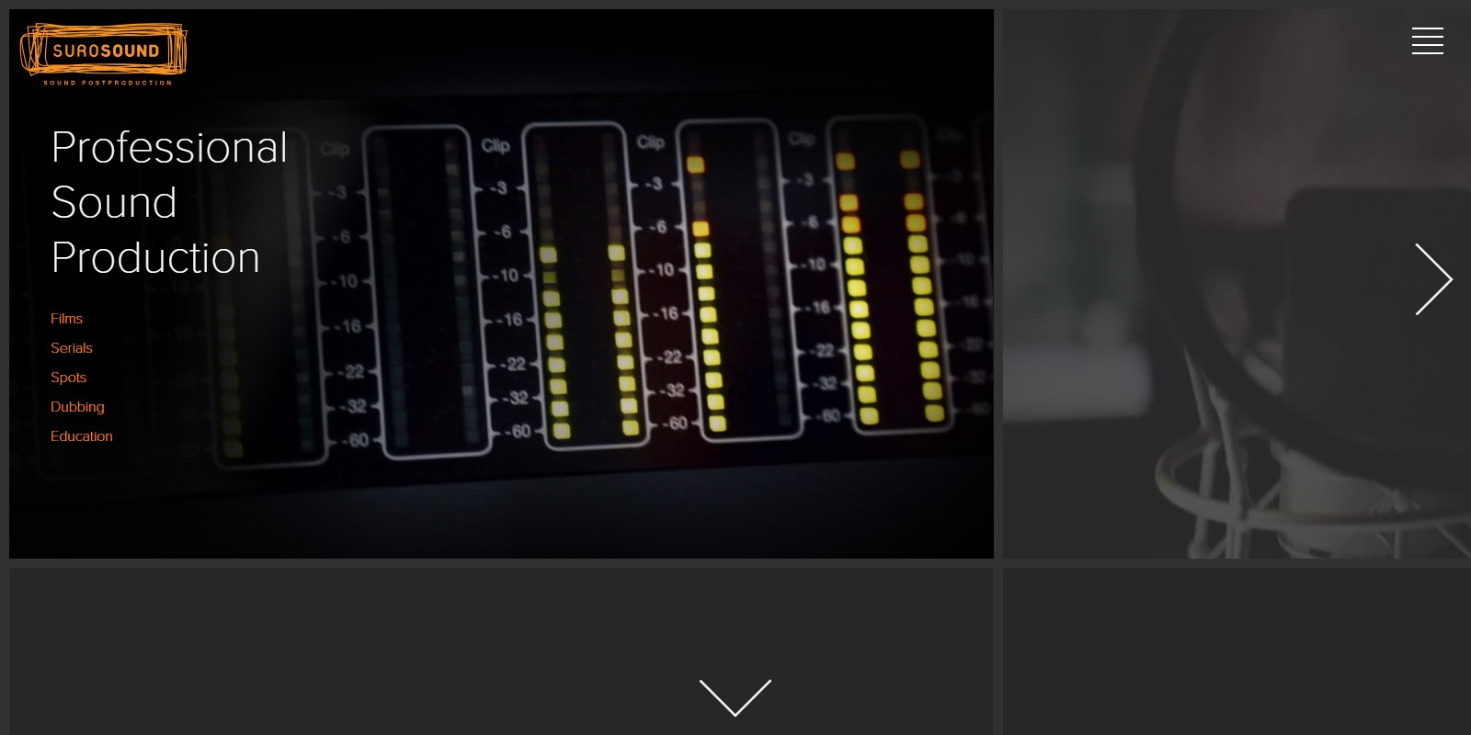
Task: Click the Sound Postproduction tagline under logo
Action: click(108, 83)
